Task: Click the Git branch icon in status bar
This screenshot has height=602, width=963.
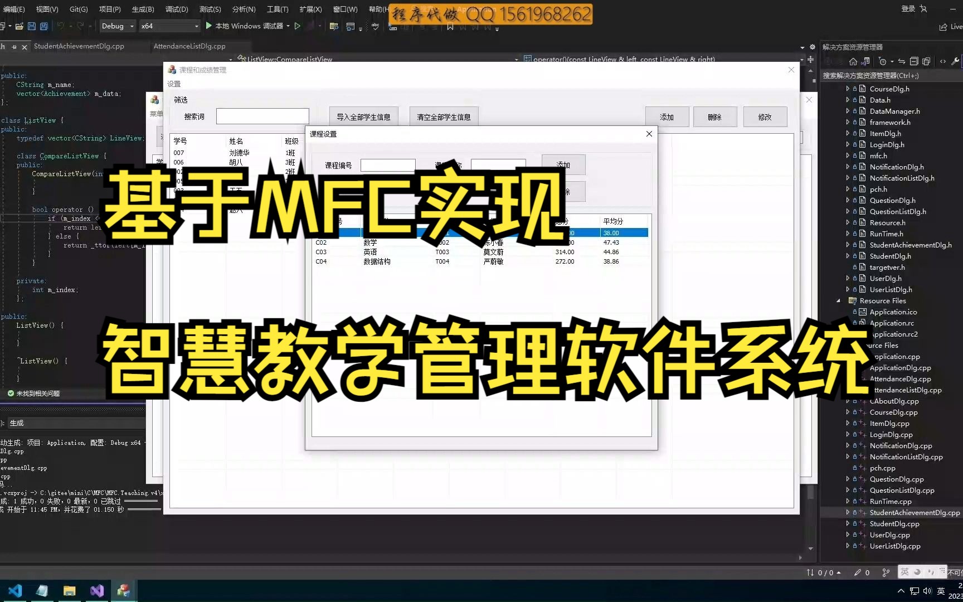Action: point(886,572)
